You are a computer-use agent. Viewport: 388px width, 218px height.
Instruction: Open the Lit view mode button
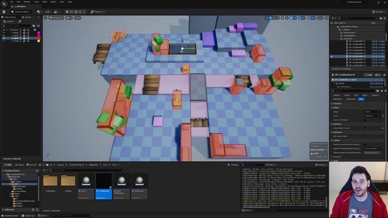click(x=69, y=18)
